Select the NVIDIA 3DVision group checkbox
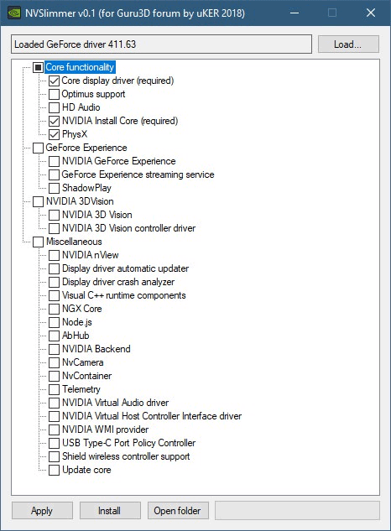 click(x=38, y=201)
